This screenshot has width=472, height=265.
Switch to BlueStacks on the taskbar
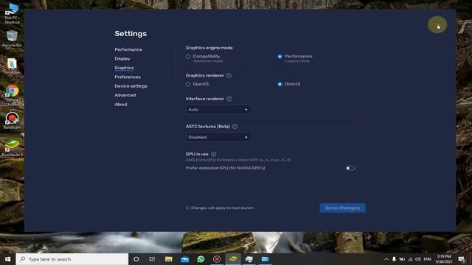(233, 259)
